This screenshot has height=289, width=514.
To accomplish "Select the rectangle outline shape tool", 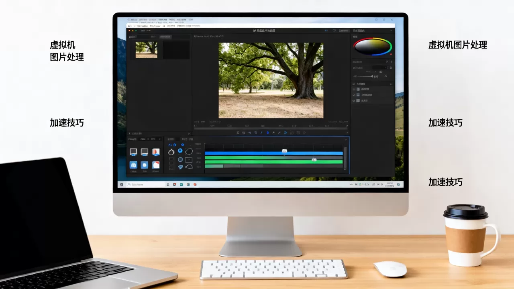I will [189, 159].
